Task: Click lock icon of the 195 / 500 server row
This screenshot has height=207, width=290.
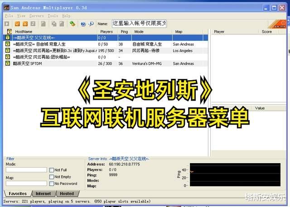Action: (8, 50)
